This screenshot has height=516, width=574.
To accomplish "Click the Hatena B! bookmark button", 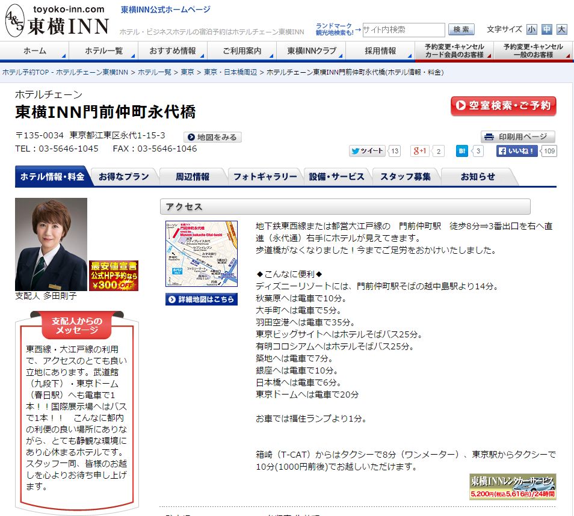I will pyautogui.click(x=462, y=151).
